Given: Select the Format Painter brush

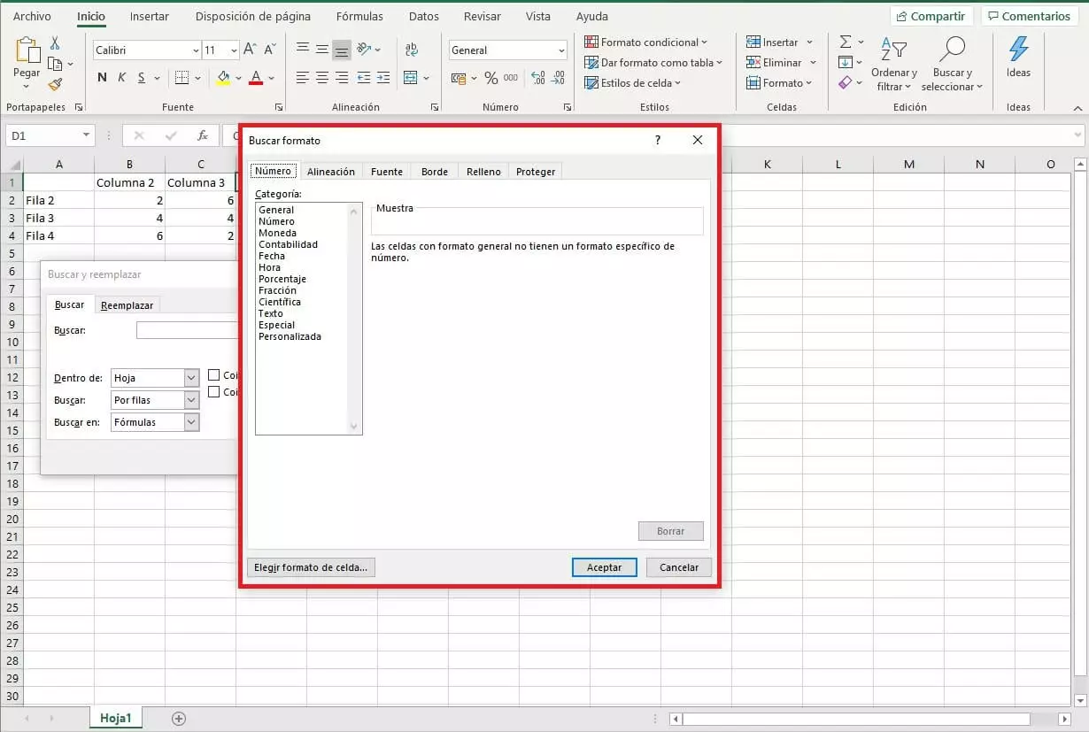Looking at the screenshot, I should (x=55, y=85).
